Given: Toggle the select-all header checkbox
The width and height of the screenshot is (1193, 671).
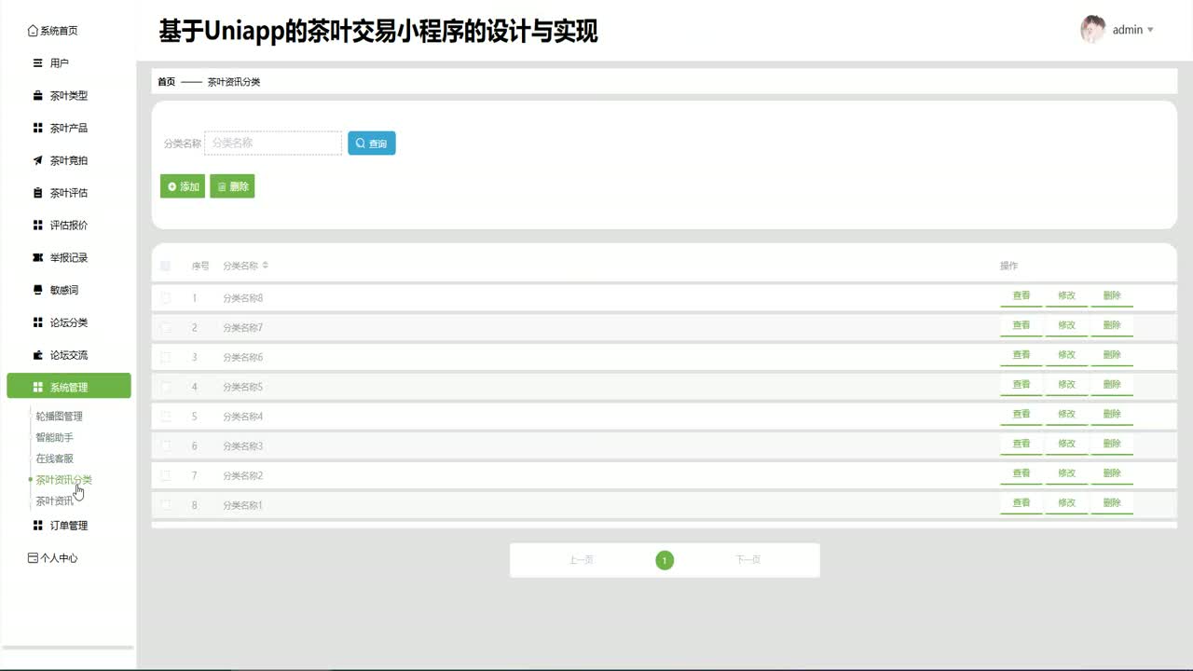Looking at the screenshot, I should (x=166, y=266).
